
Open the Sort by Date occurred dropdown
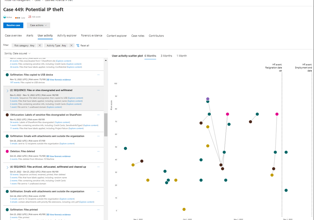pyautogui.click(x=17, y=53)
